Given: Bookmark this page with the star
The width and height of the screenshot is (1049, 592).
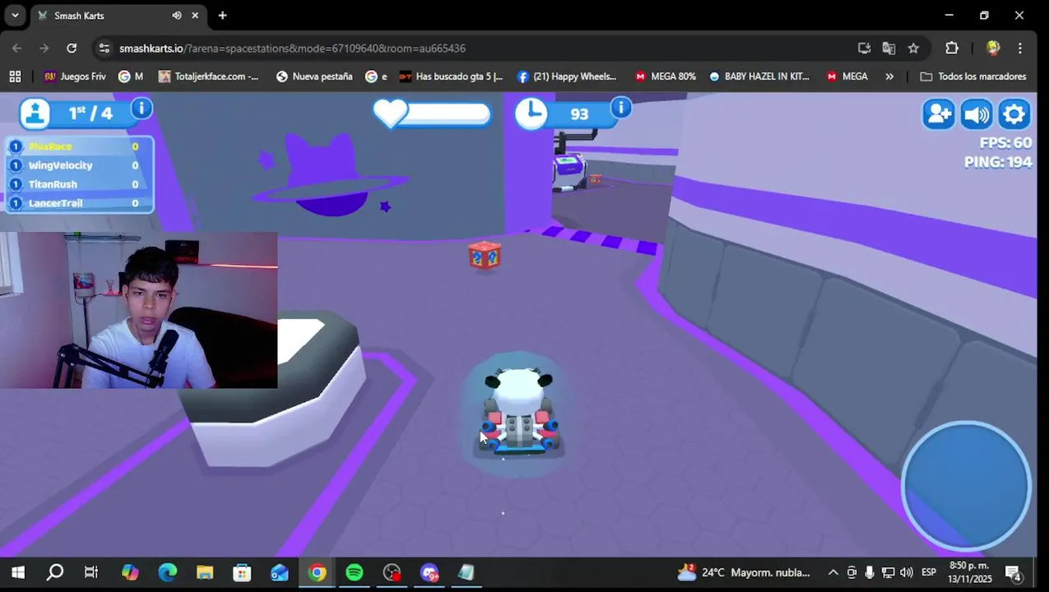Looking at the screenshot, I should click(x=913, y=49).
